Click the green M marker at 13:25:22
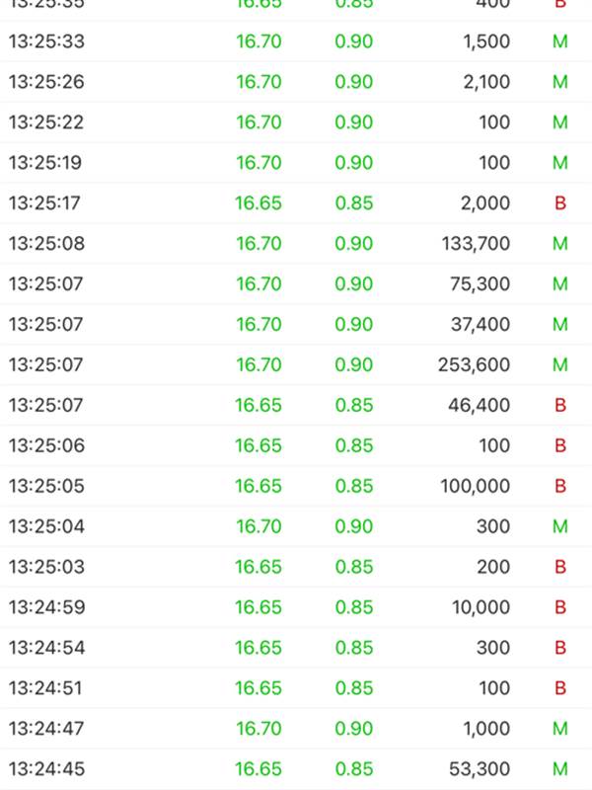Viewport: 592px width, 790px height. pyautogui.click(x=560, y=122)
